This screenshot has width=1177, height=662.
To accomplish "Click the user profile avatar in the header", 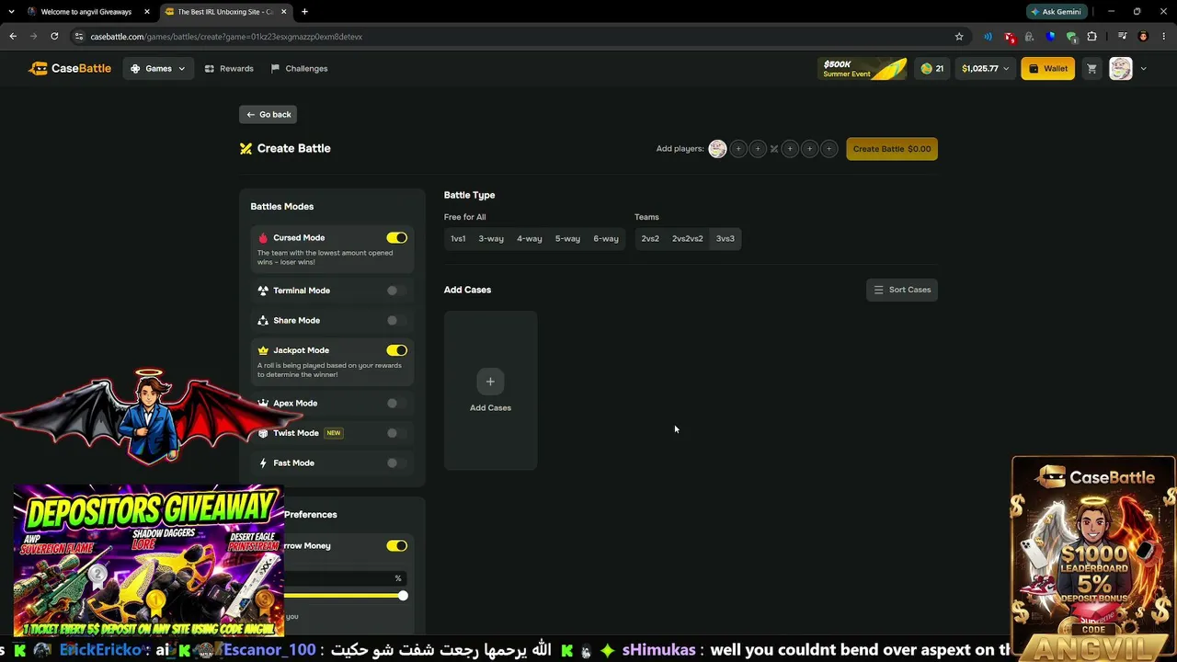I will tap(1120, 68).
